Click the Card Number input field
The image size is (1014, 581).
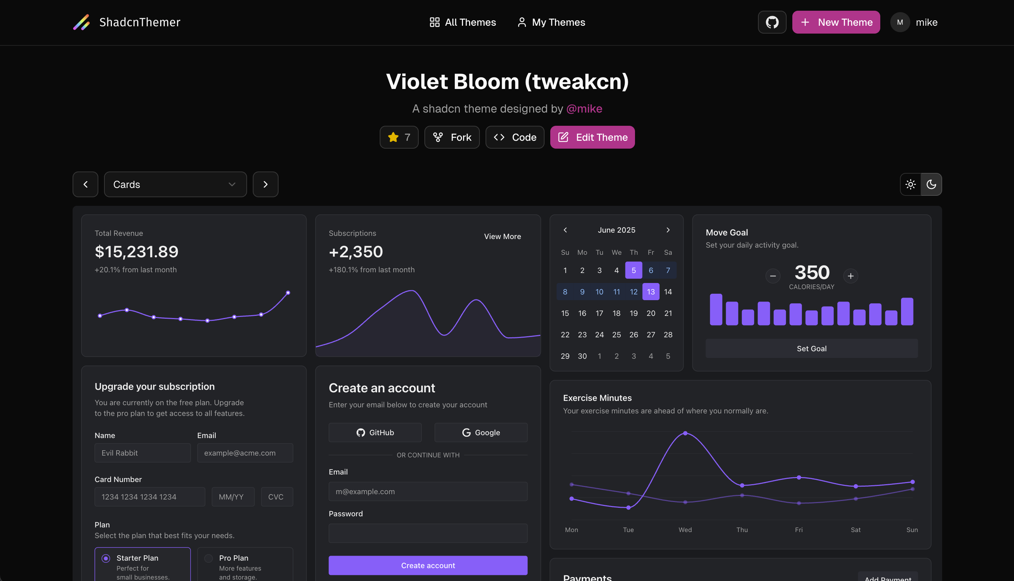coord(150,497)
